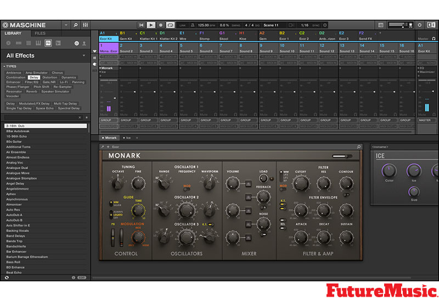
Task: Adjust the Sound 2 channel level fader
Action: pos(134,91)
